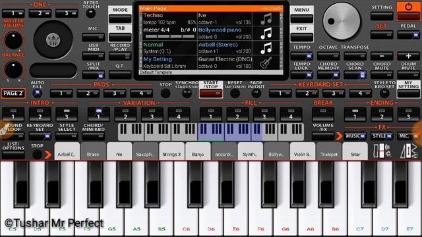Select the Sitar sound tab
Viewport: 422px width, 237px height.
pyautogui.click(x=355, y=151)
